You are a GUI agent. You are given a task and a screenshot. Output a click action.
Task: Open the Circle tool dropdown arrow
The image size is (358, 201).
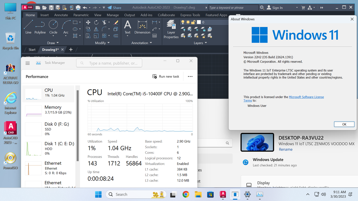53,35
